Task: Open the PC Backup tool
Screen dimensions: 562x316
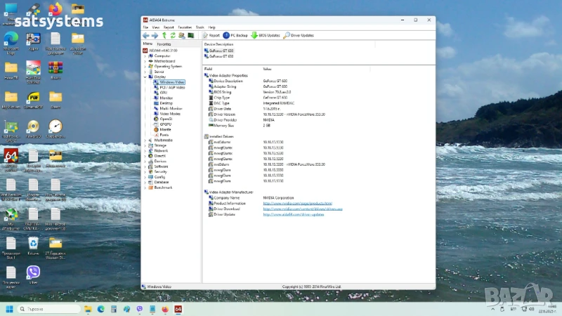Action: pos(235,35)
